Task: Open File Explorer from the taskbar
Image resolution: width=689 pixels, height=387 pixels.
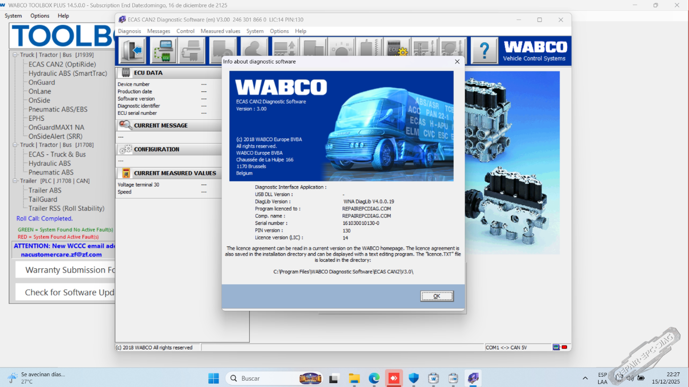Action: [x=354, y=378]
